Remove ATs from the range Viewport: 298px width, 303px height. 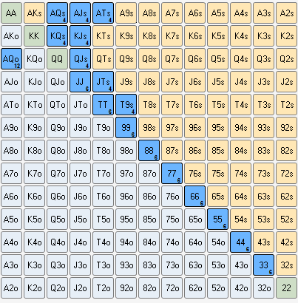103,13
